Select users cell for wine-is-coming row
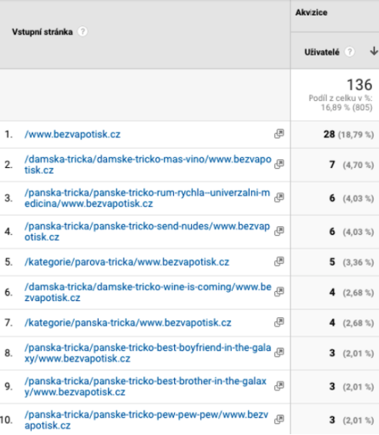 335,293
